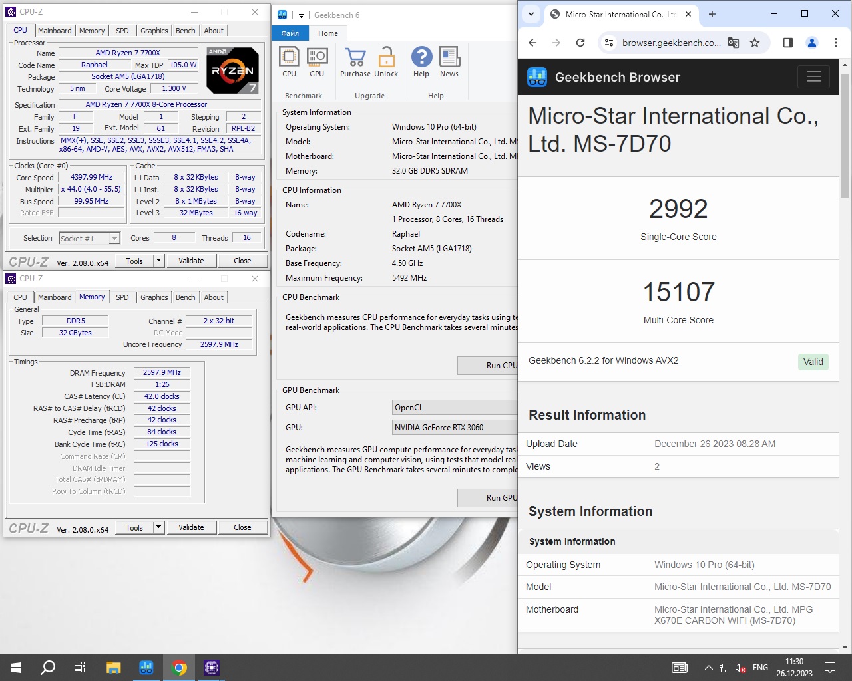The width and height of the screenshot is (852, 681).
Task: Open About tab in bottom CPU-Z window
Action: [214, 297]
